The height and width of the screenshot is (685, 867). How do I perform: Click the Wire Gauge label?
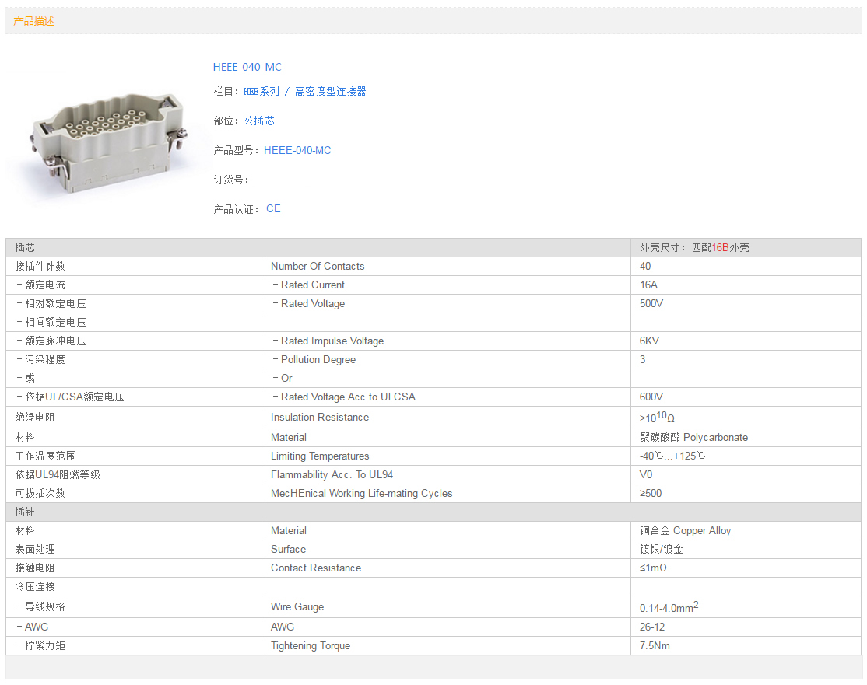[x=297, y=607]
